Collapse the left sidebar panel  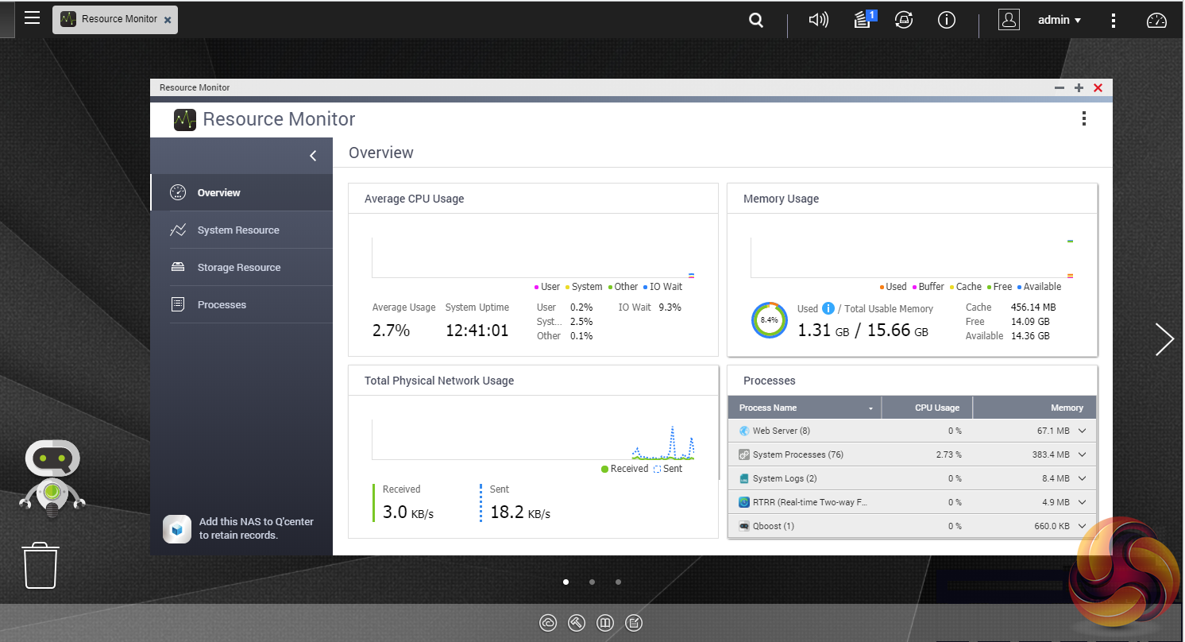pos(313,156)
